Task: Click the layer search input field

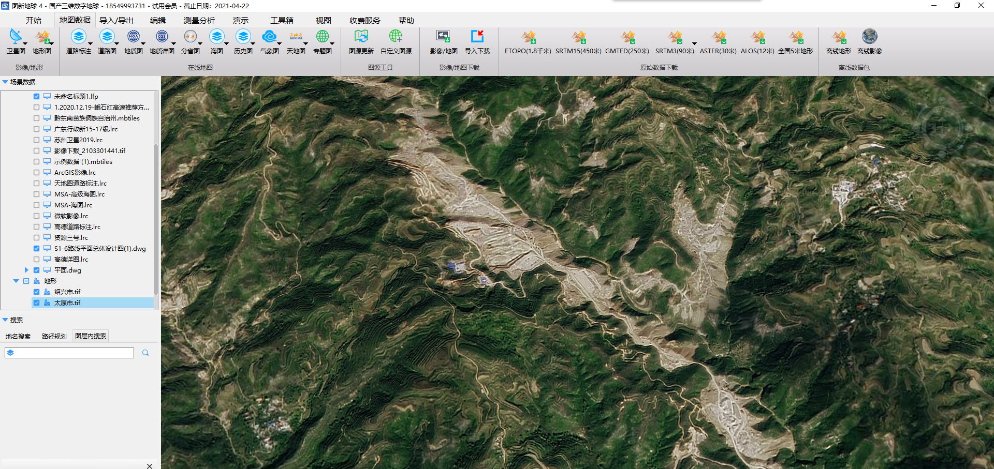Action: pos(69,353)
